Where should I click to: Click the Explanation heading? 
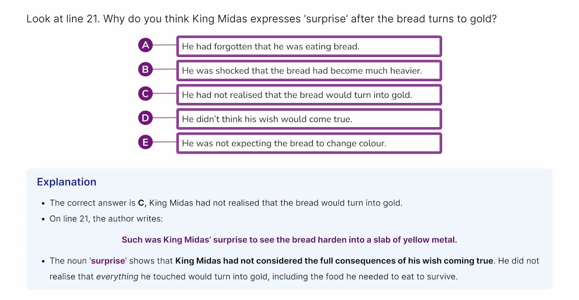(x=67, y=182)
